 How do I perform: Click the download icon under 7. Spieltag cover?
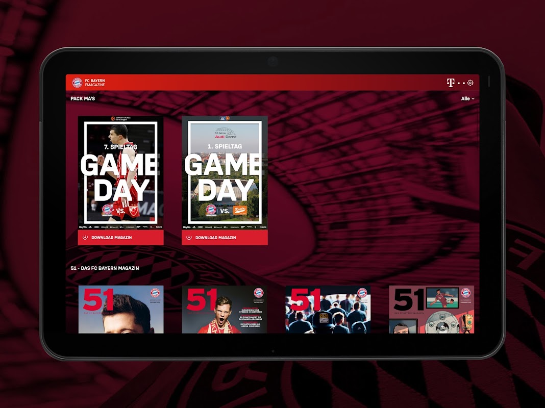click(85, 238)
